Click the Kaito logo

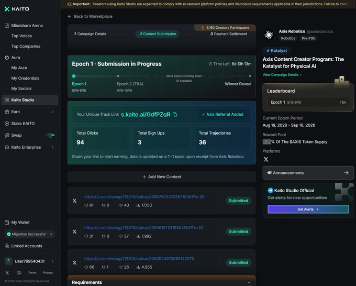pyautogui.click(x=17, y=9)
